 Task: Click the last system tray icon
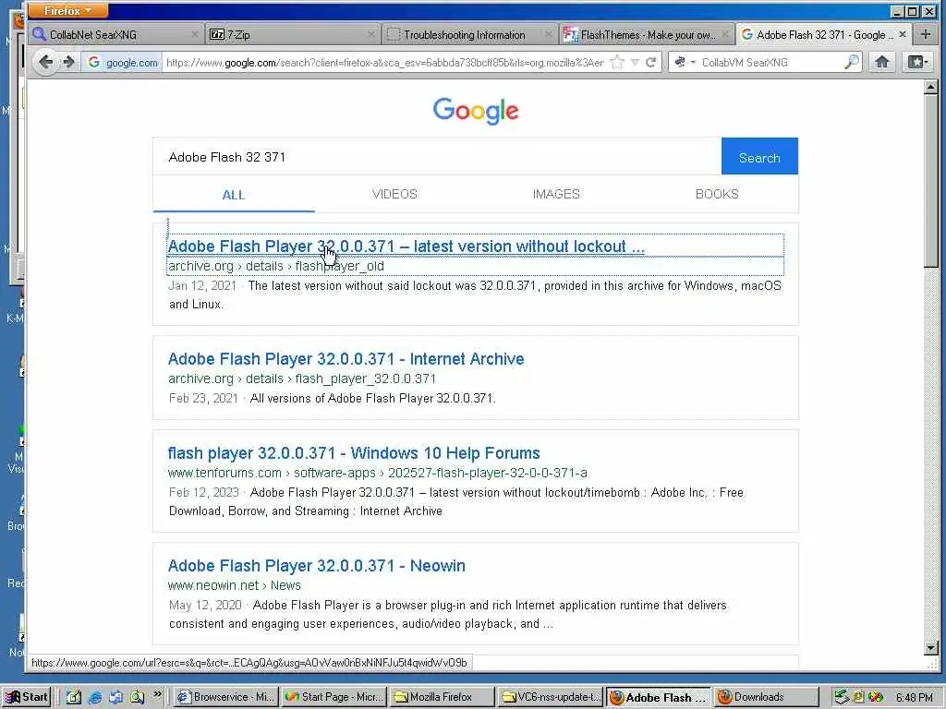(x=876, y=698)
